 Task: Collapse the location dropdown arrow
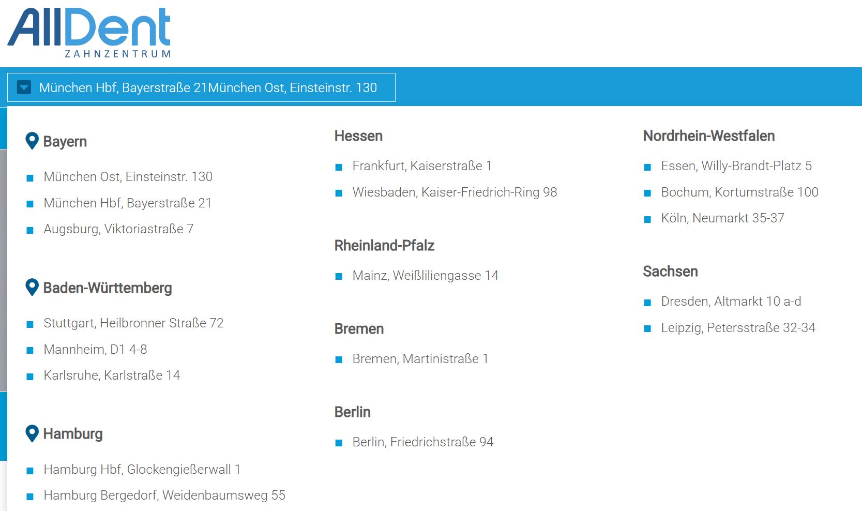24,87
